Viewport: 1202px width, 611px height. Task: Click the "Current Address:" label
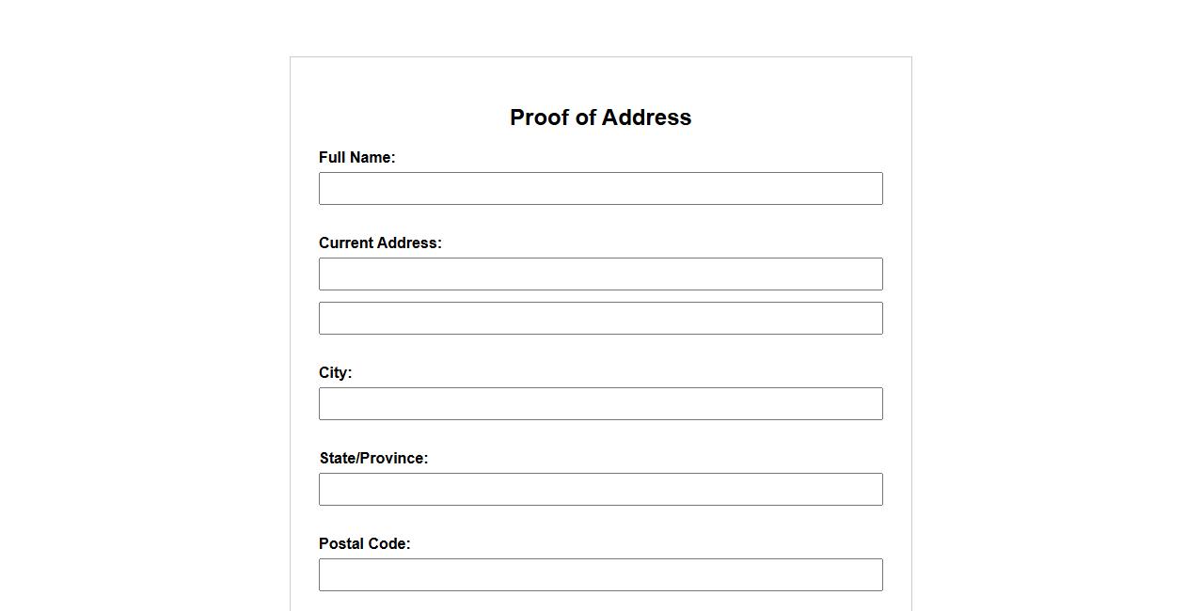point(380,243)
